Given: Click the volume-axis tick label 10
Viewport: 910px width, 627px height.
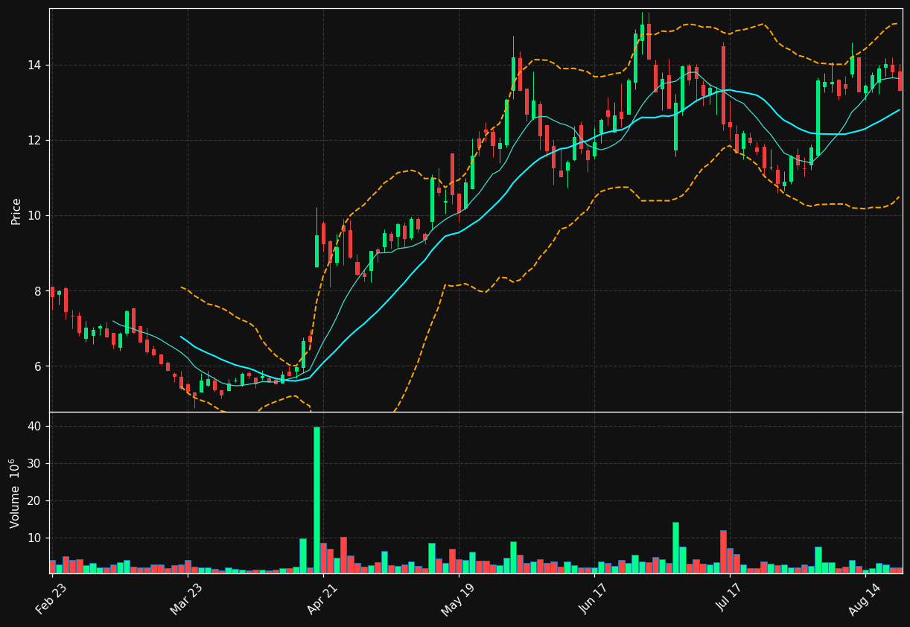Looking at the screenshot, I should 36,538.
